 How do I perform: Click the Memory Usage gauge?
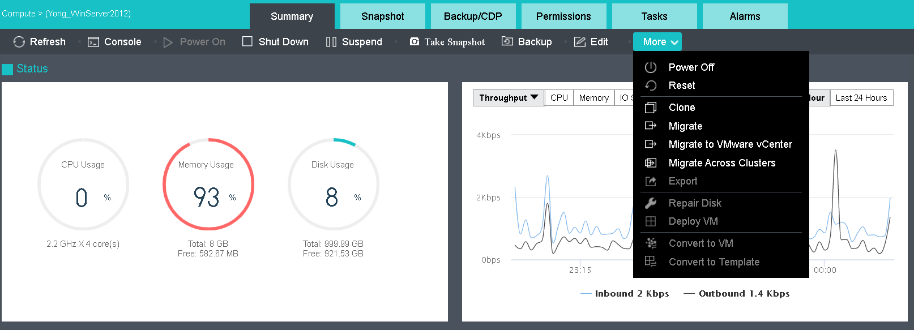point(208,184)
